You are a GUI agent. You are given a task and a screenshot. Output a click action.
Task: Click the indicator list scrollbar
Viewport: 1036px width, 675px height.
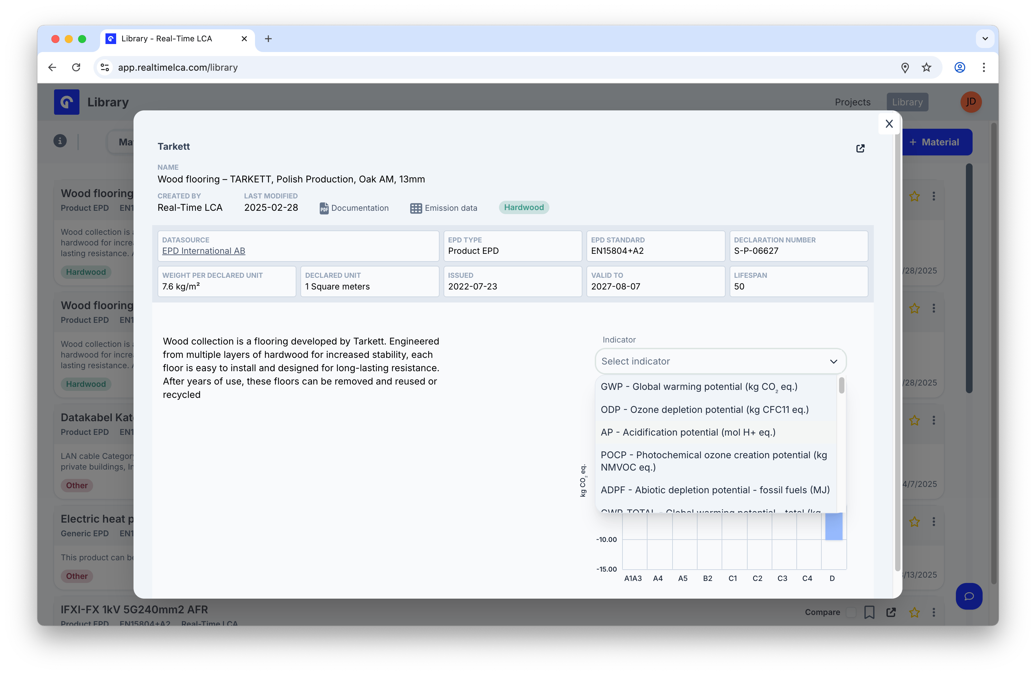coord(841,386)
